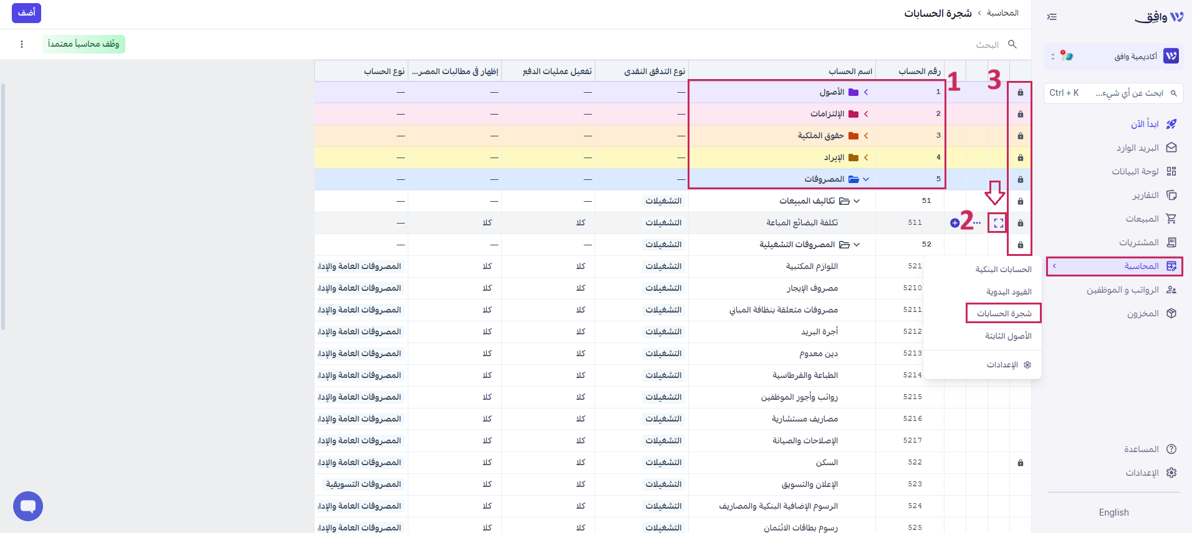The height and width of the screenshot is (533, 1192).
Task: Click the purple folder icon of الأصول
Action: pos(853,92)
